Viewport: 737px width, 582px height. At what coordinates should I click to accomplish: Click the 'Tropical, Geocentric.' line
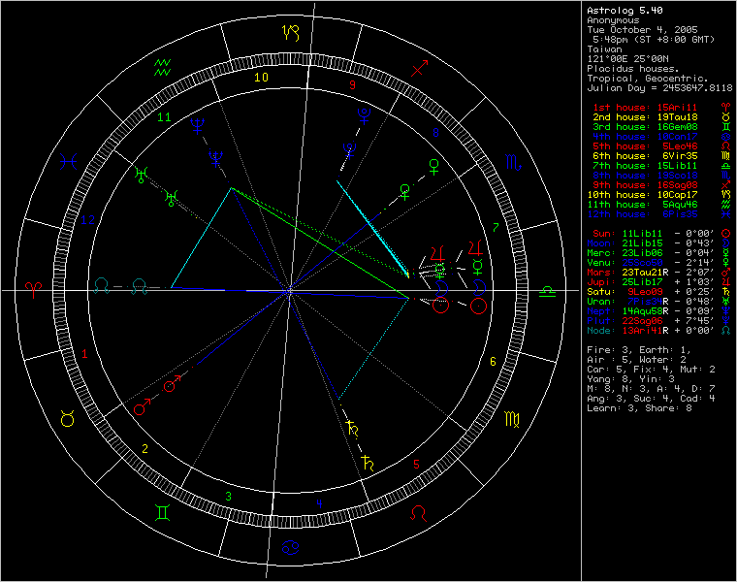pyautogui.click(x=647, y=78)
